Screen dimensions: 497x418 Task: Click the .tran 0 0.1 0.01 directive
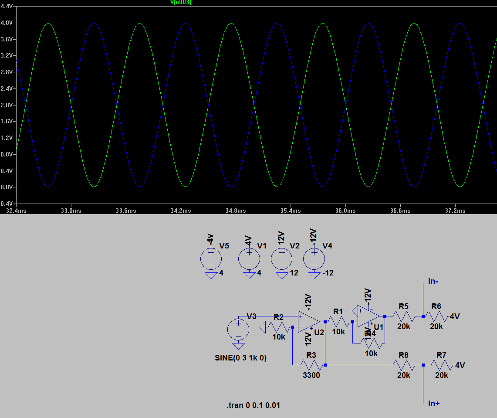(x=253, y=405)
